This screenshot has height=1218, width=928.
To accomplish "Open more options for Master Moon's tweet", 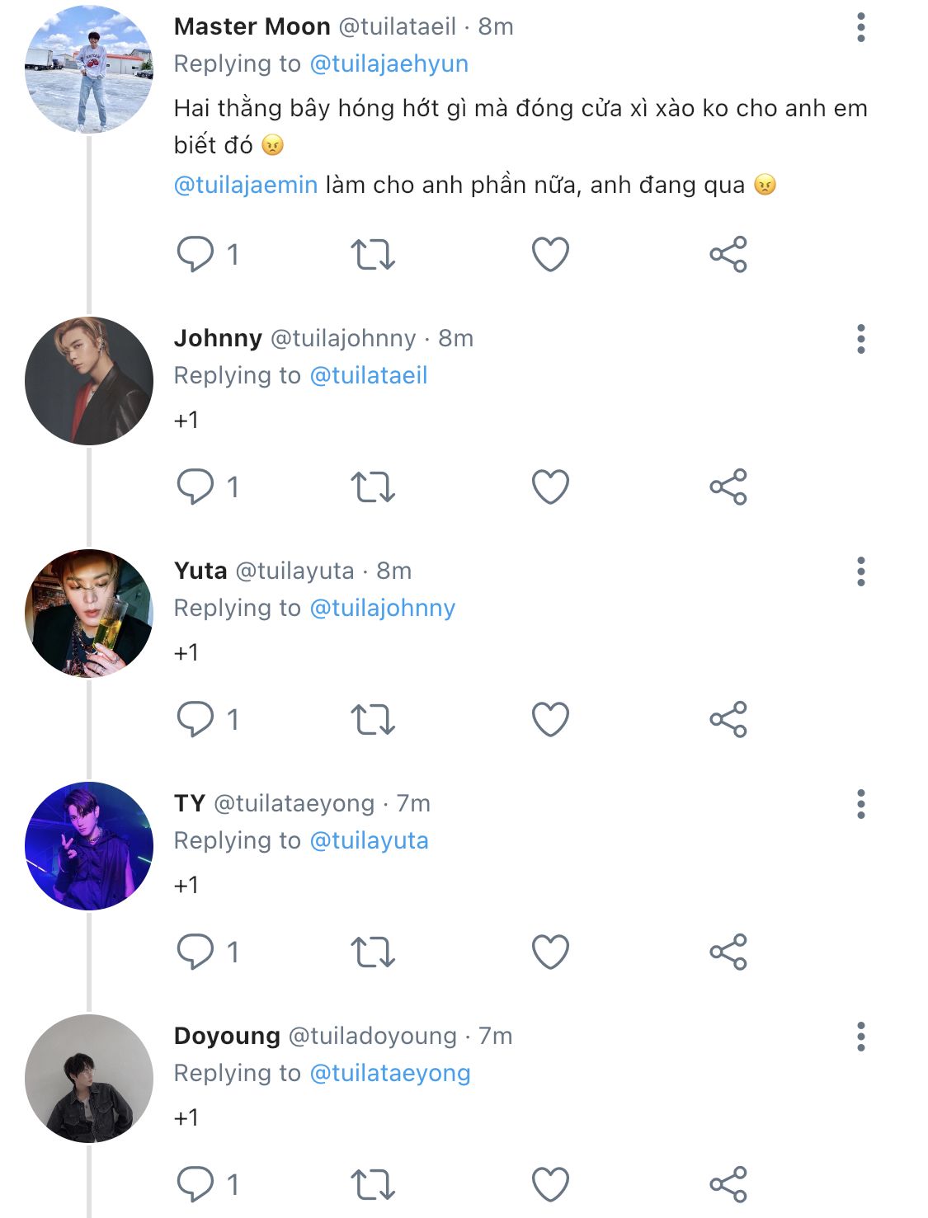I will [860, 27].
